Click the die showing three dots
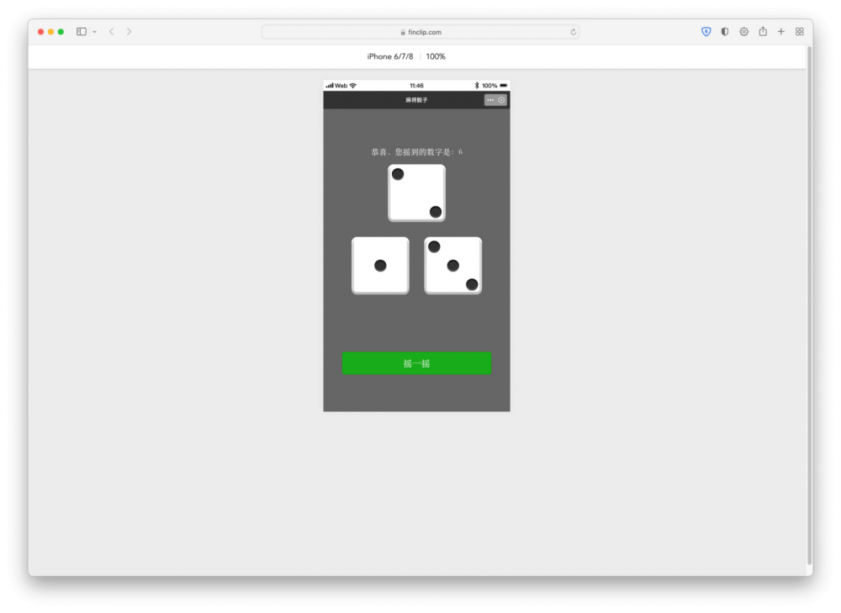This screenshot has height=613, width=841. click(452, 266)
